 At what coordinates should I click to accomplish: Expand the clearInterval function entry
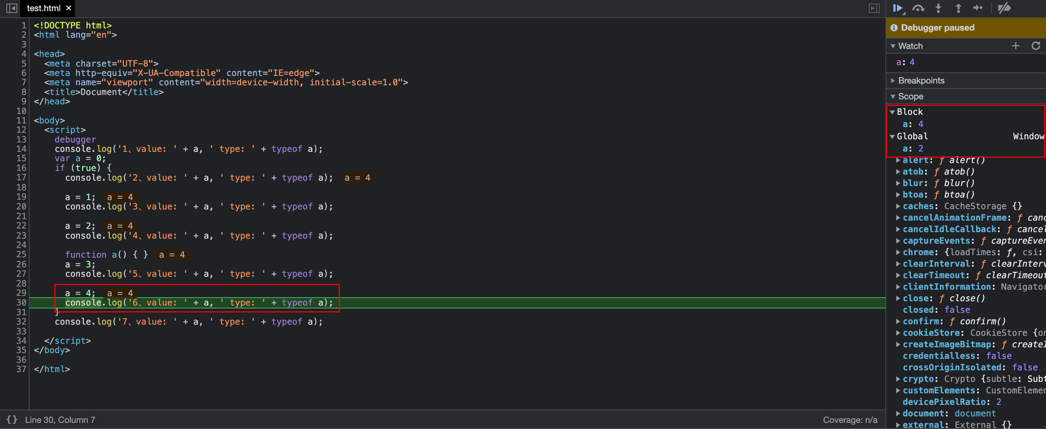(898, 264)
